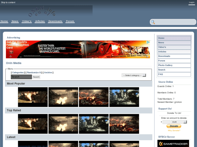Click the magnifier icon in top search box
Viewport: 197px width, 147px height.
click(153, 22)
